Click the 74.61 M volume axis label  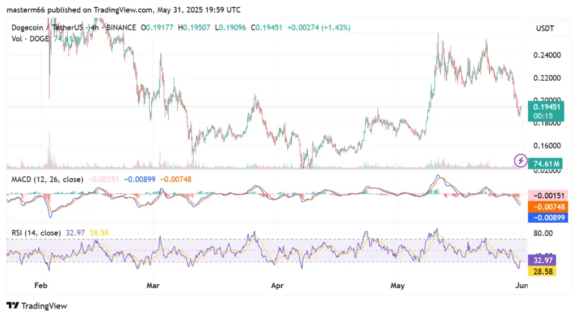click(546, 164)
